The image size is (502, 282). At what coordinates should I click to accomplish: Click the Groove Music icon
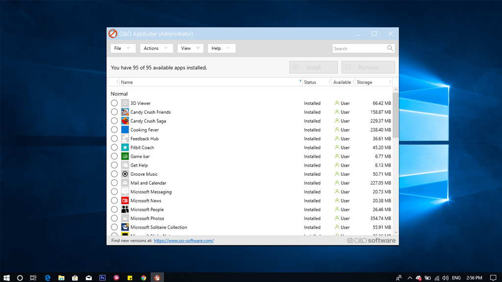[125, 174]
